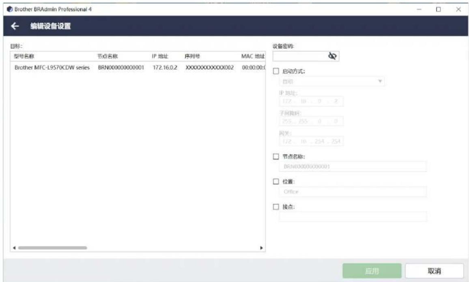Click the Brother BRAdmin app icon
This screenshot has width=469, height=282.
[x=10, y=9]
